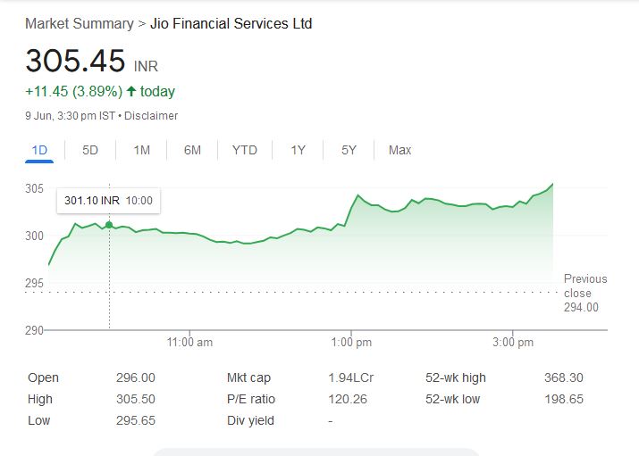Open the Market Summary breadcrumb link
The width and height of the screenshot is (639, 456).
(x=79, y=24)
